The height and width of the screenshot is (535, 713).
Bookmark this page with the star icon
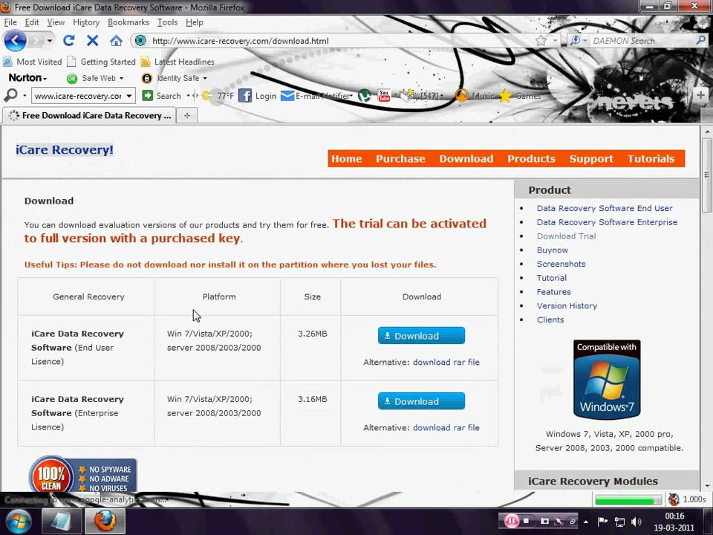pos(541,40)
